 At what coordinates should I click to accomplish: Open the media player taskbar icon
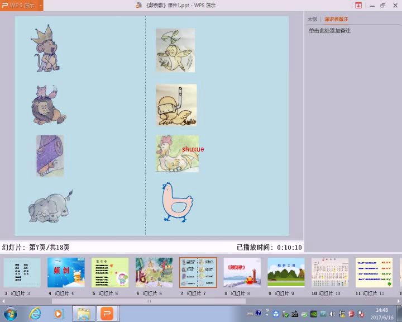pos(59,314)
